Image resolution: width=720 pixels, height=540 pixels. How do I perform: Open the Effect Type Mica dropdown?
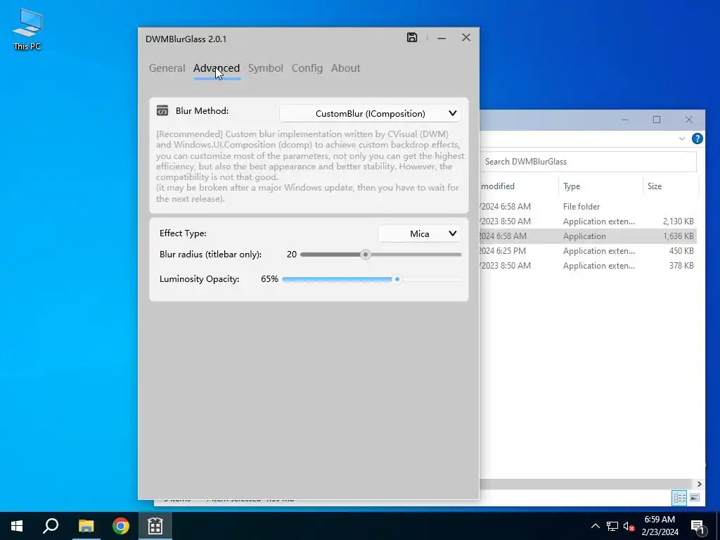(420, 233)
